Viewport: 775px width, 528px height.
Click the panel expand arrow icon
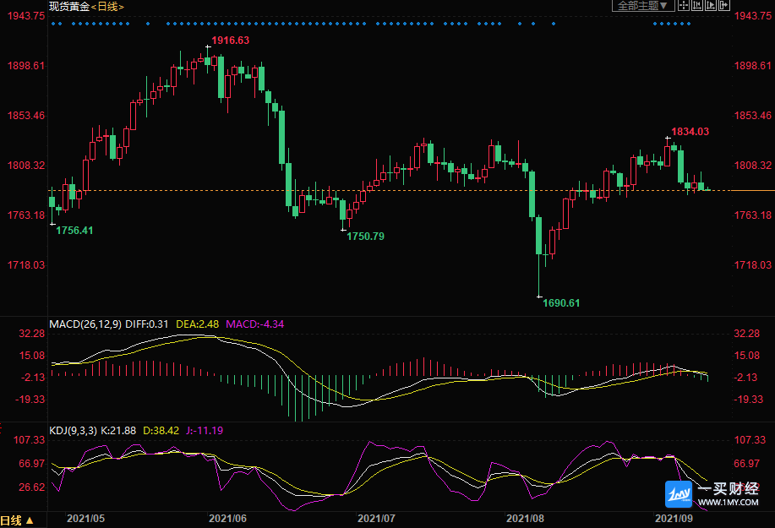pos(723,5)
